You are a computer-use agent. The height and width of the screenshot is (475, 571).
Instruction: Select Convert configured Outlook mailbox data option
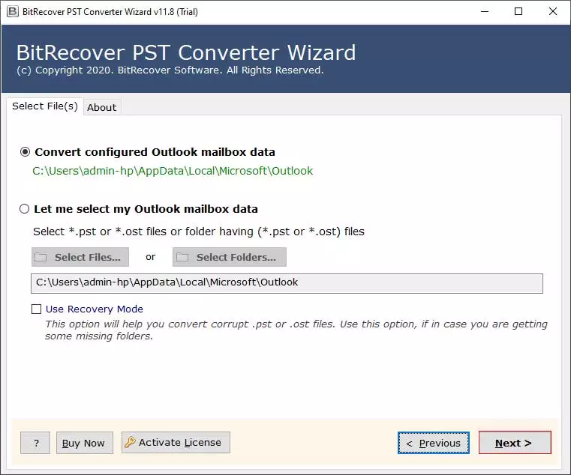[25, 151]
